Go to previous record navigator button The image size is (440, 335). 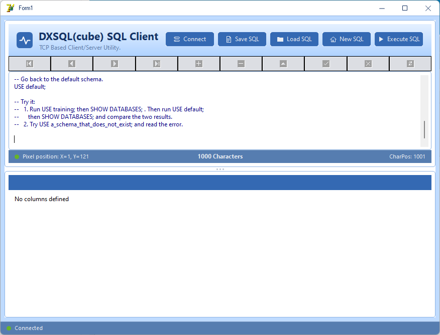(x=72, y=64)
